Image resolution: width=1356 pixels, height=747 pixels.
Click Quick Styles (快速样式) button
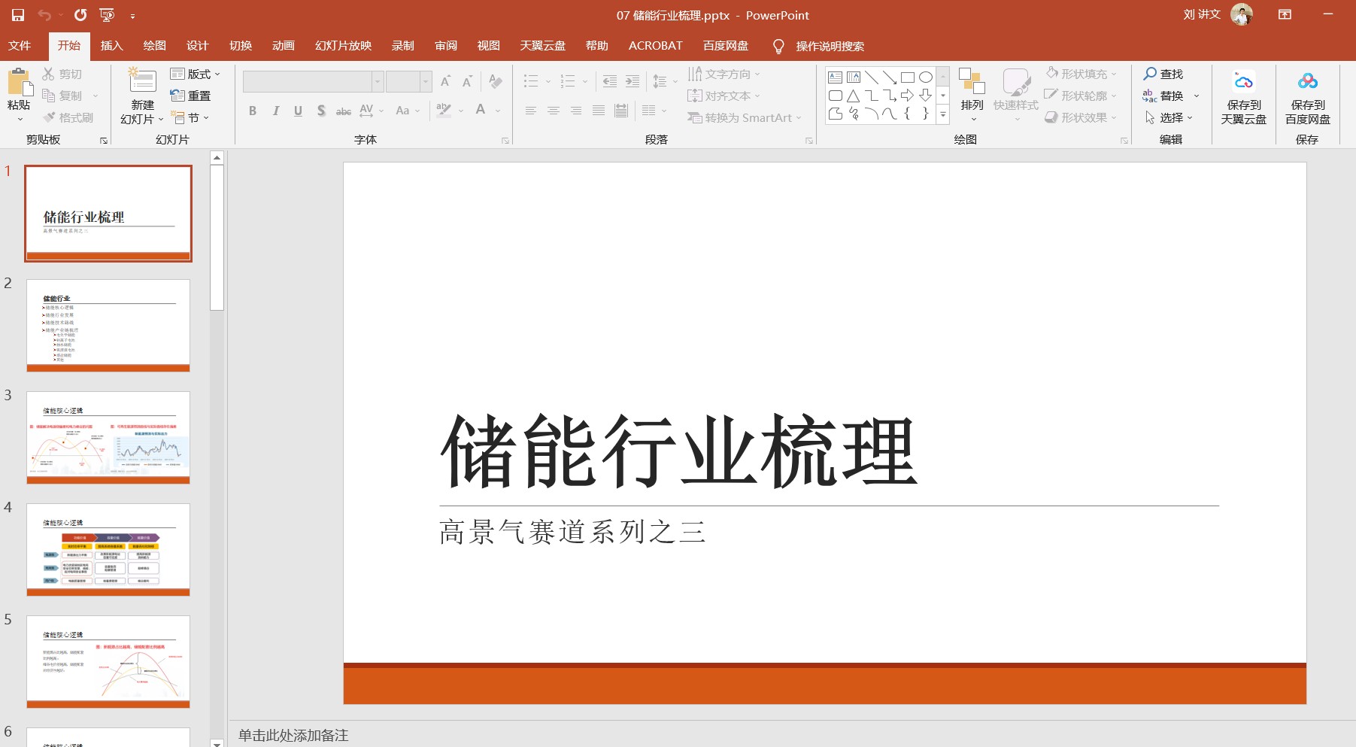click(1016, 95)
